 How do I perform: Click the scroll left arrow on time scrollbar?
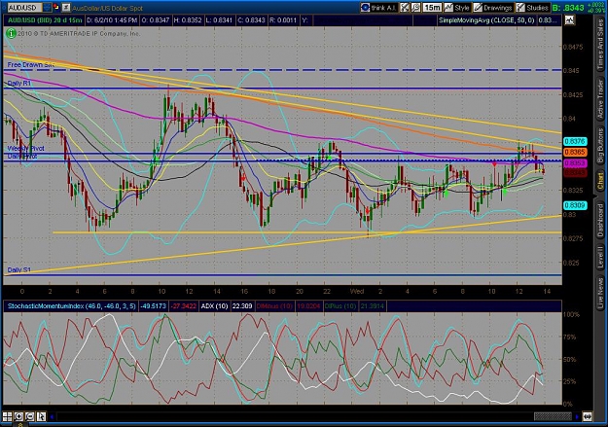[x=52, y=417]
